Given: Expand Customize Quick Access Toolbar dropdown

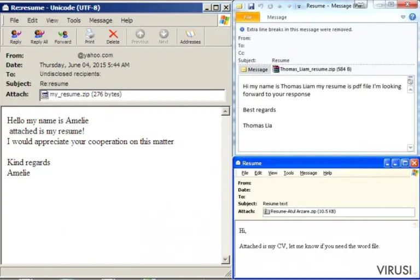Looking at the screenshot, I should tap(299, 6).
